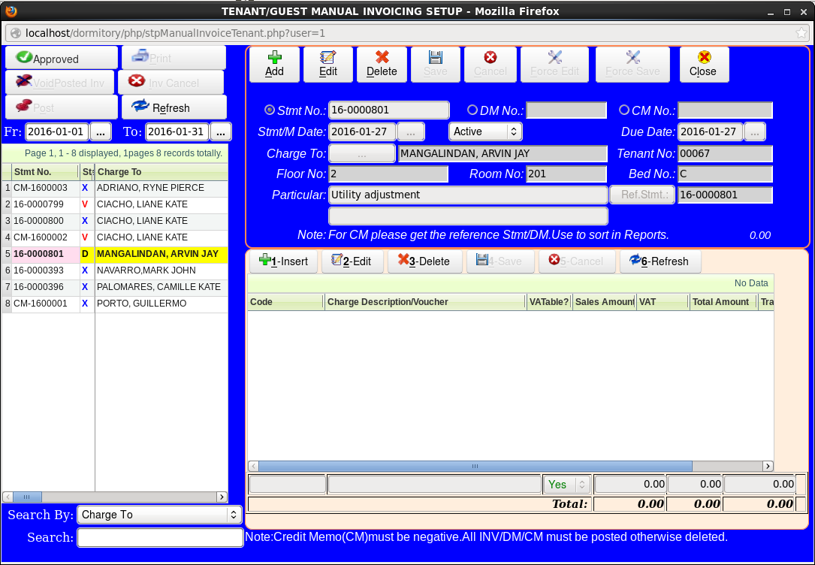
Task: Click the Close icon button
Action: click(703, 58)
